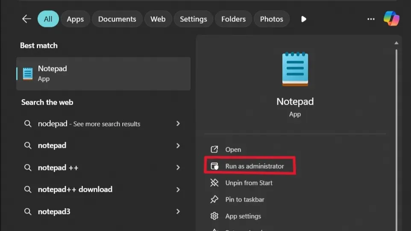Select Pin to taskbar

tap(245, 199)
